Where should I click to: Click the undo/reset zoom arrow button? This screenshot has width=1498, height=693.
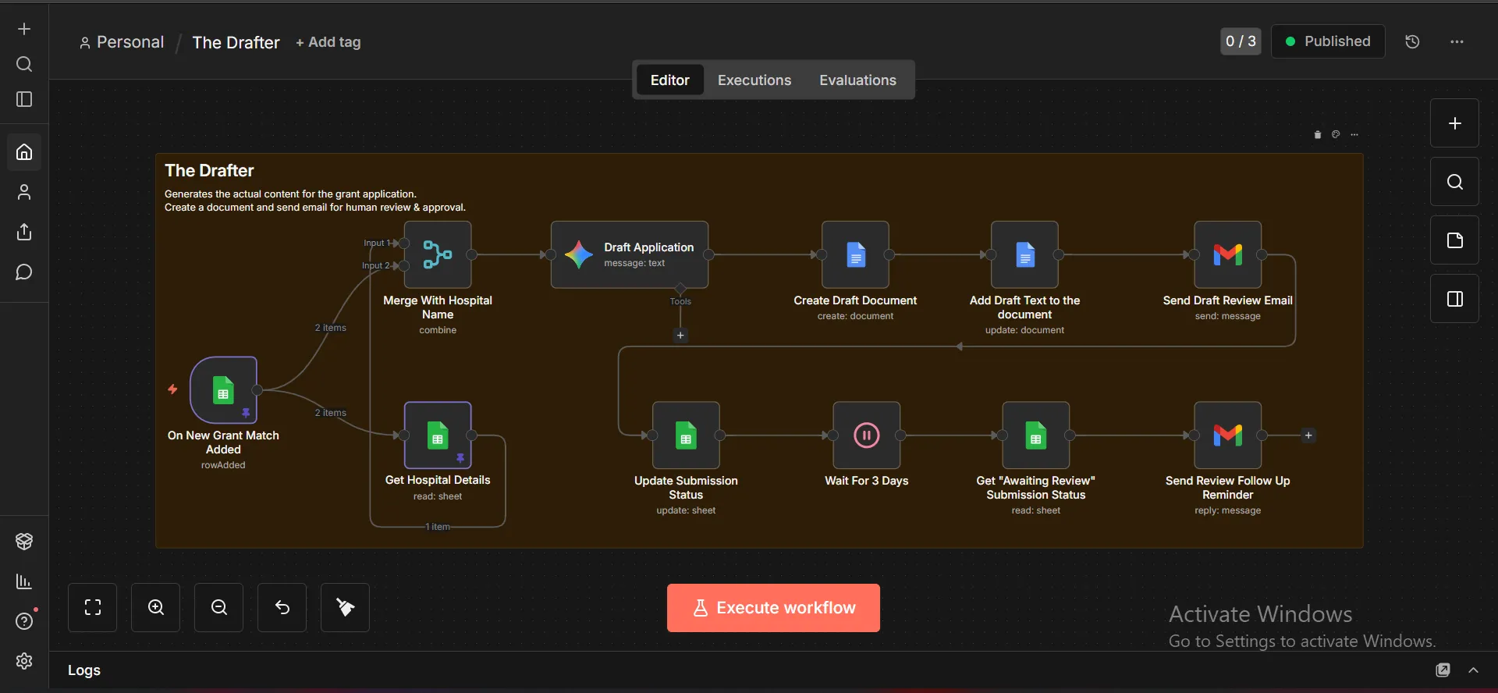tap(282, 607)
